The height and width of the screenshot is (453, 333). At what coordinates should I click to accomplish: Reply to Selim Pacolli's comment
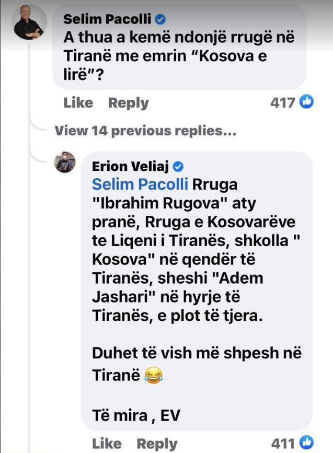coord(128,103)
